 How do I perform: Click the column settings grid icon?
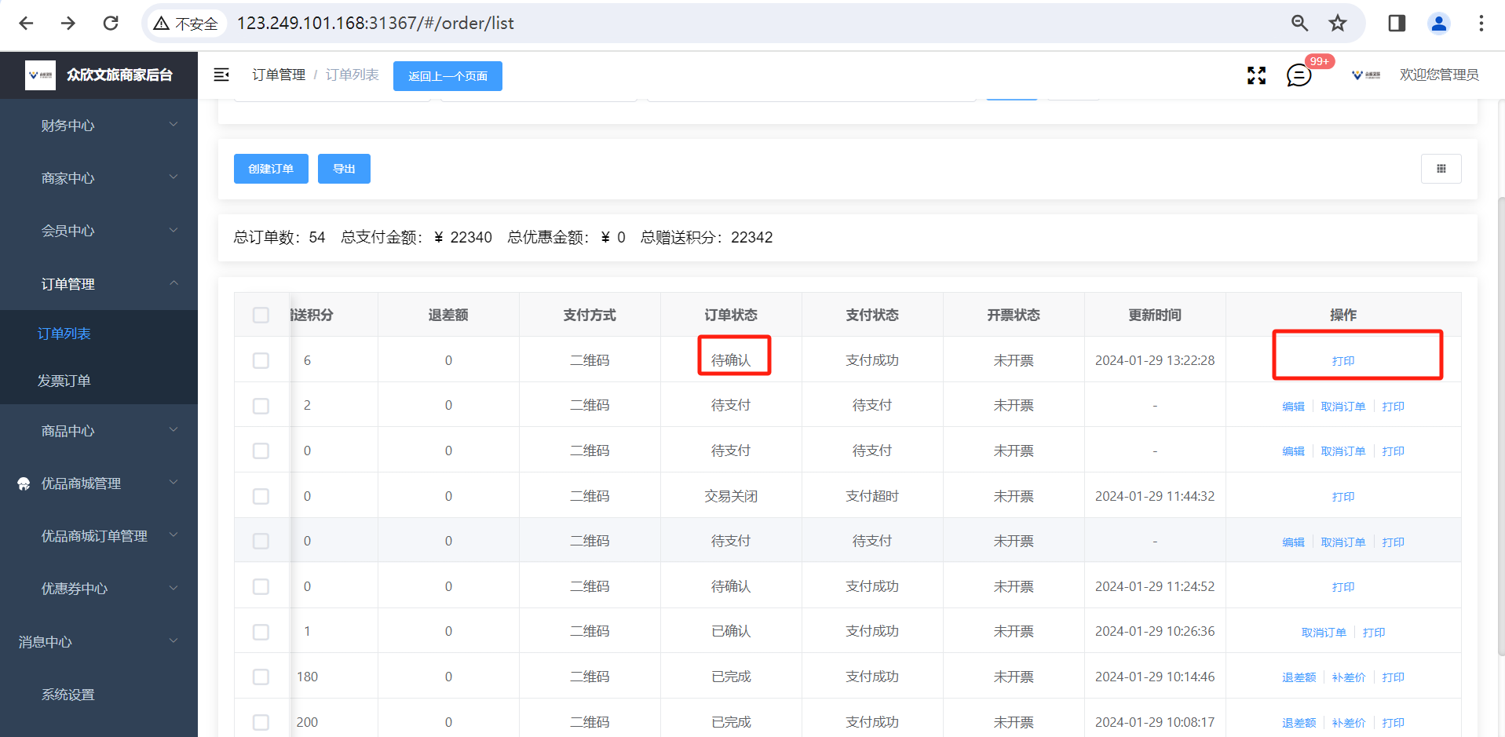[1441, 169]
